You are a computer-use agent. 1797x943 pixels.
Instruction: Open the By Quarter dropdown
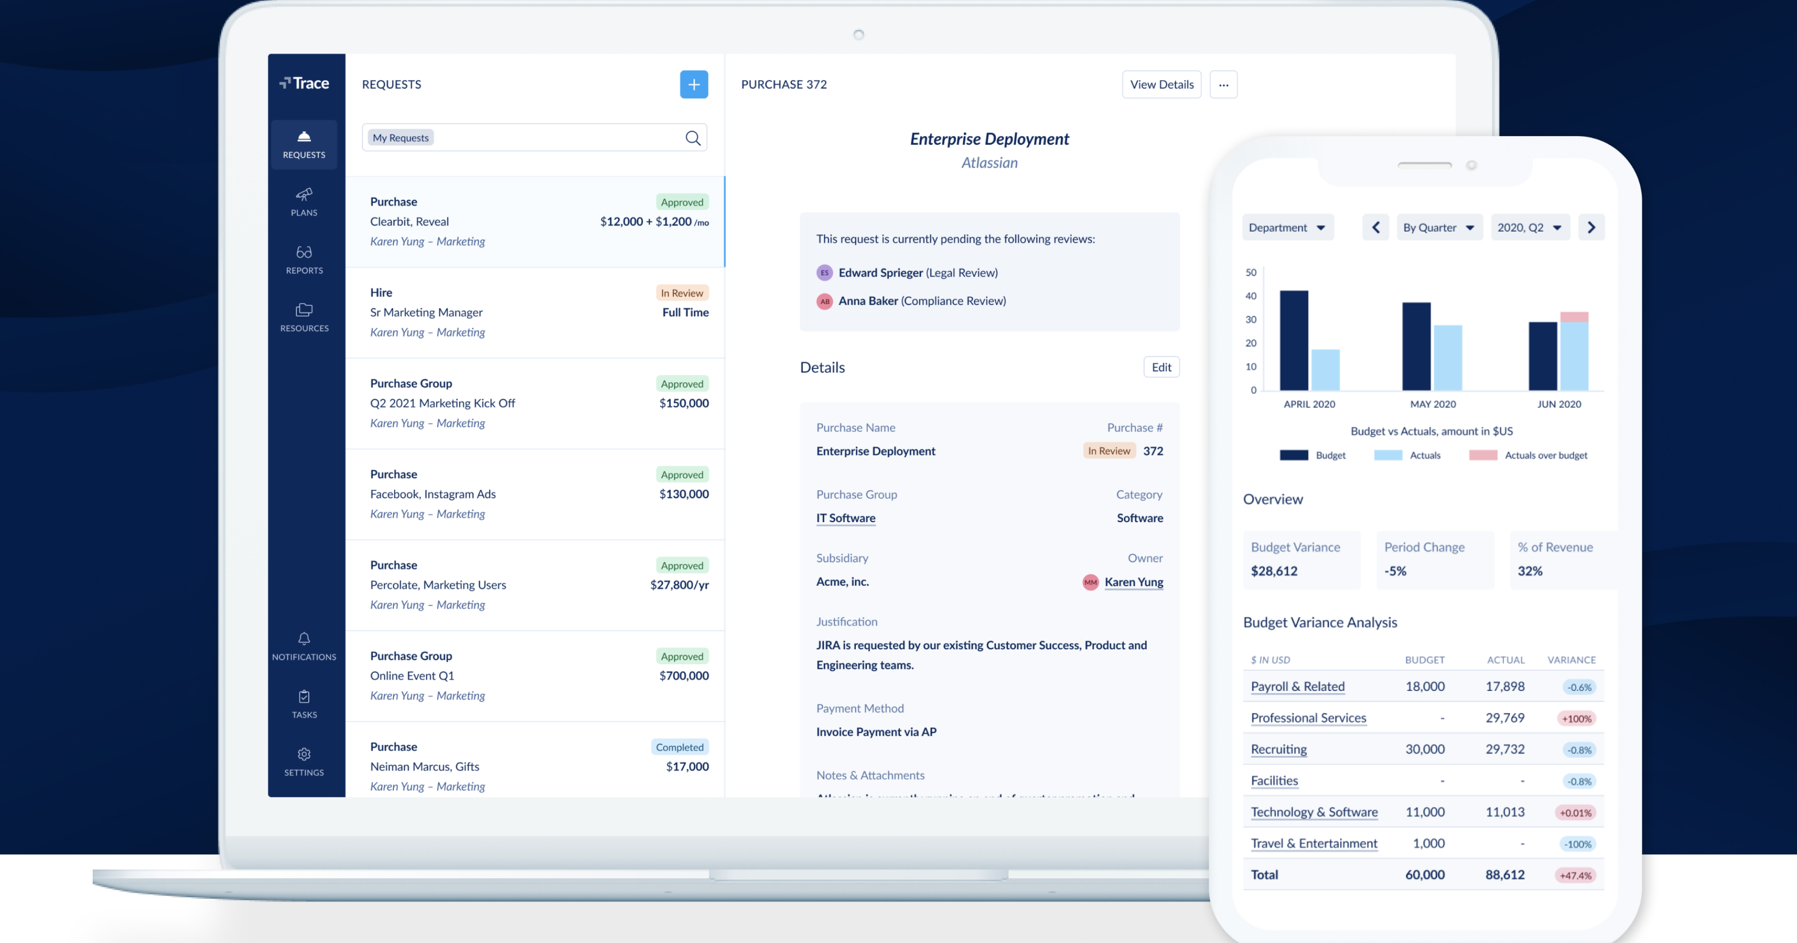click(x=1438, y=227)
